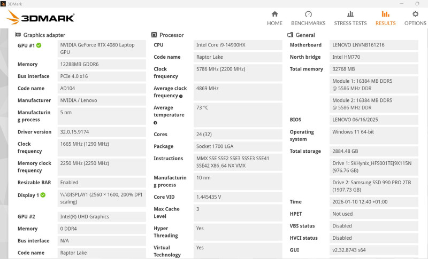Click the GUI version v2.32.8743 s64
The height and width of the screenshot is (259, 428).
373,250
